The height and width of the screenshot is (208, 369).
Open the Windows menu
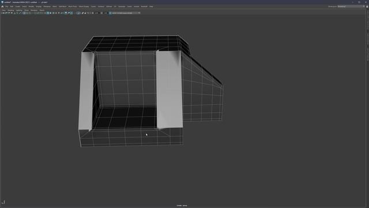tap(47, 6)
